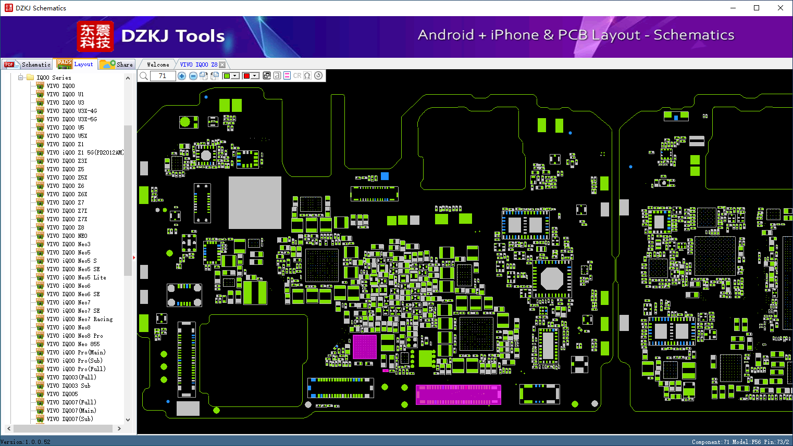The width and height of the screenshot is (793, 446).
Task: Click the letter 'a' text toggle icon
Action: click(x=277, y=75)
